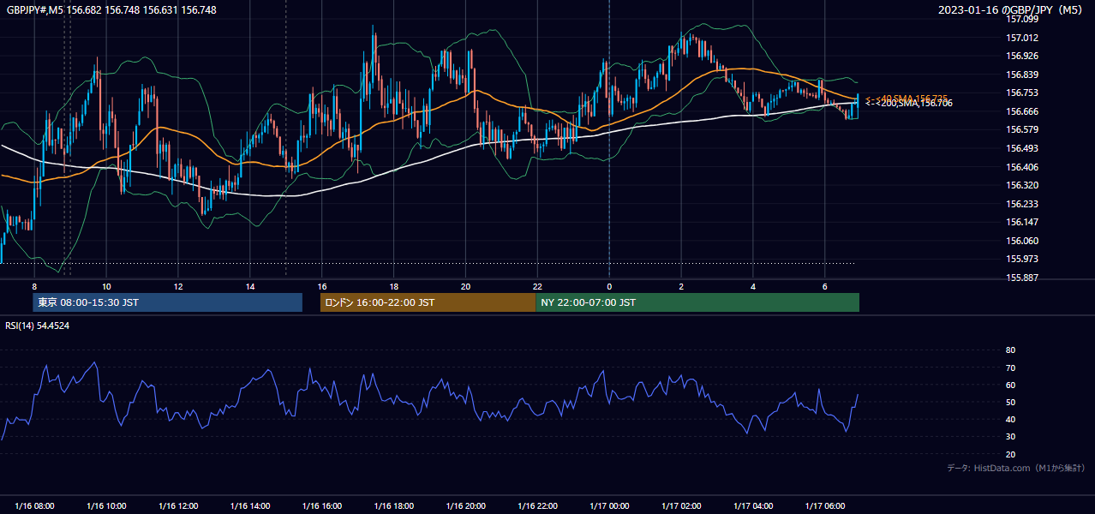Select the RSI(14) 54.4524 indicator label

pos(39,326)
